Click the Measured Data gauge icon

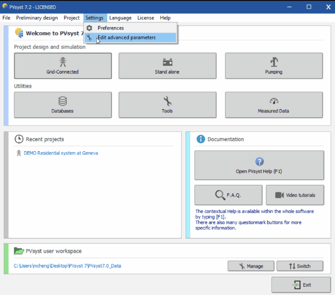(x=274, y=101)
